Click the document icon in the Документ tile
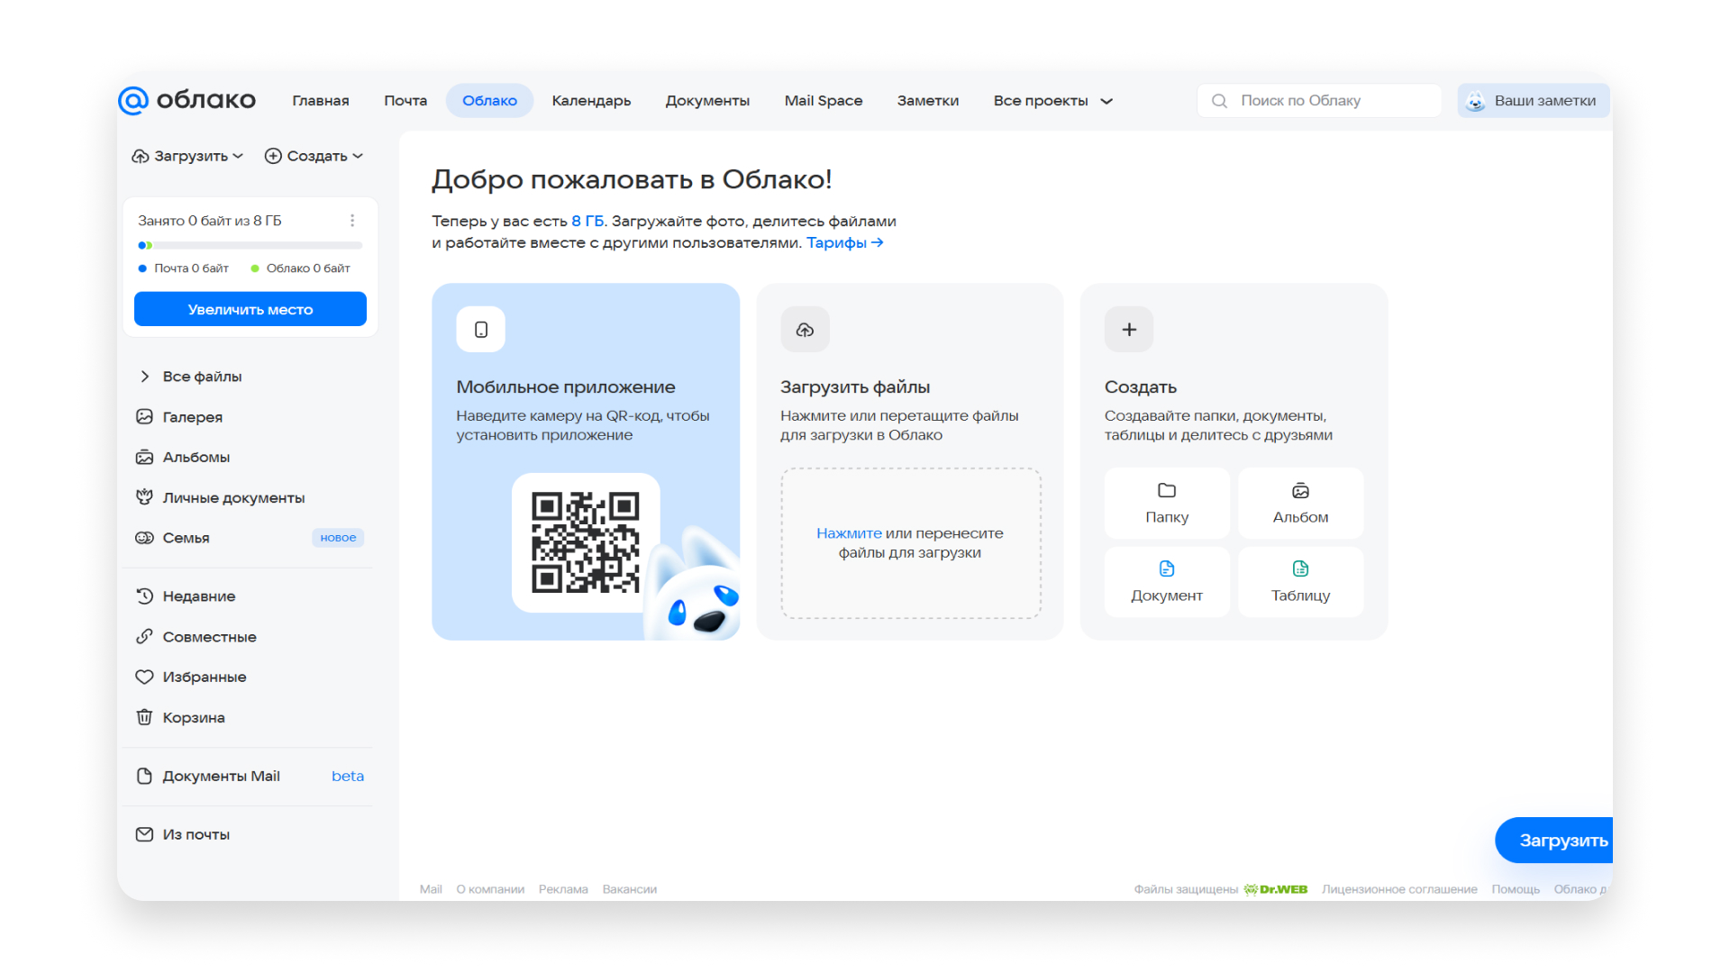The width and height of the screenshot is (1730, 973). pos(1167,568)
